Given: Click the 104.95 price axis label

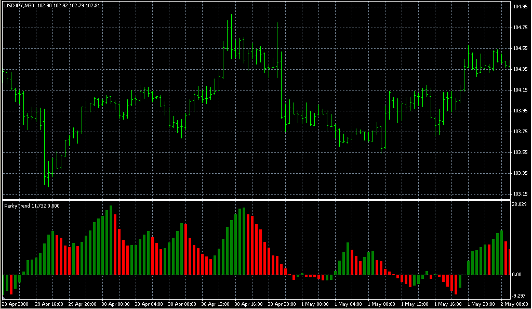Looking at the screenshot, I should pos(520,7).
